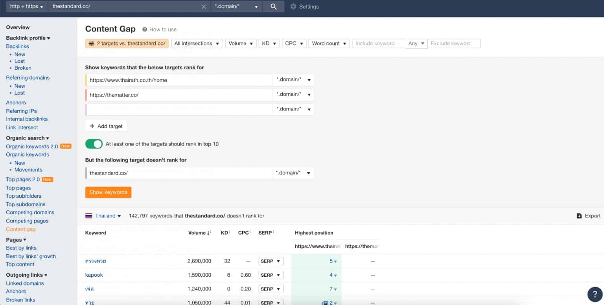
Task: Open Competing domains in sidebar
Action: coord(30,212)
